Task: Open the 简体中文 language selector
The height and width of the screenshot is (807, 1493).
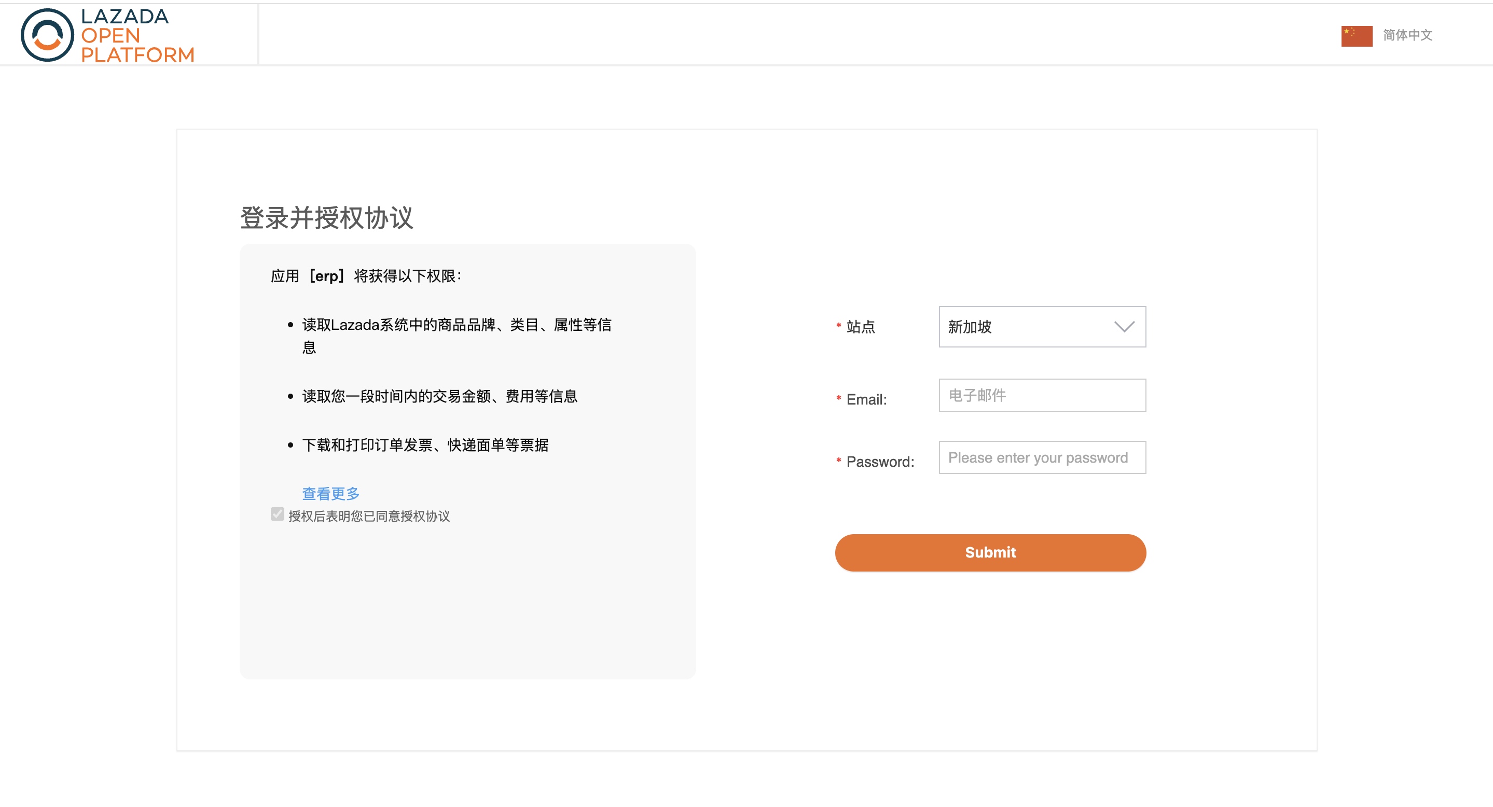Action: [1407, 35]
